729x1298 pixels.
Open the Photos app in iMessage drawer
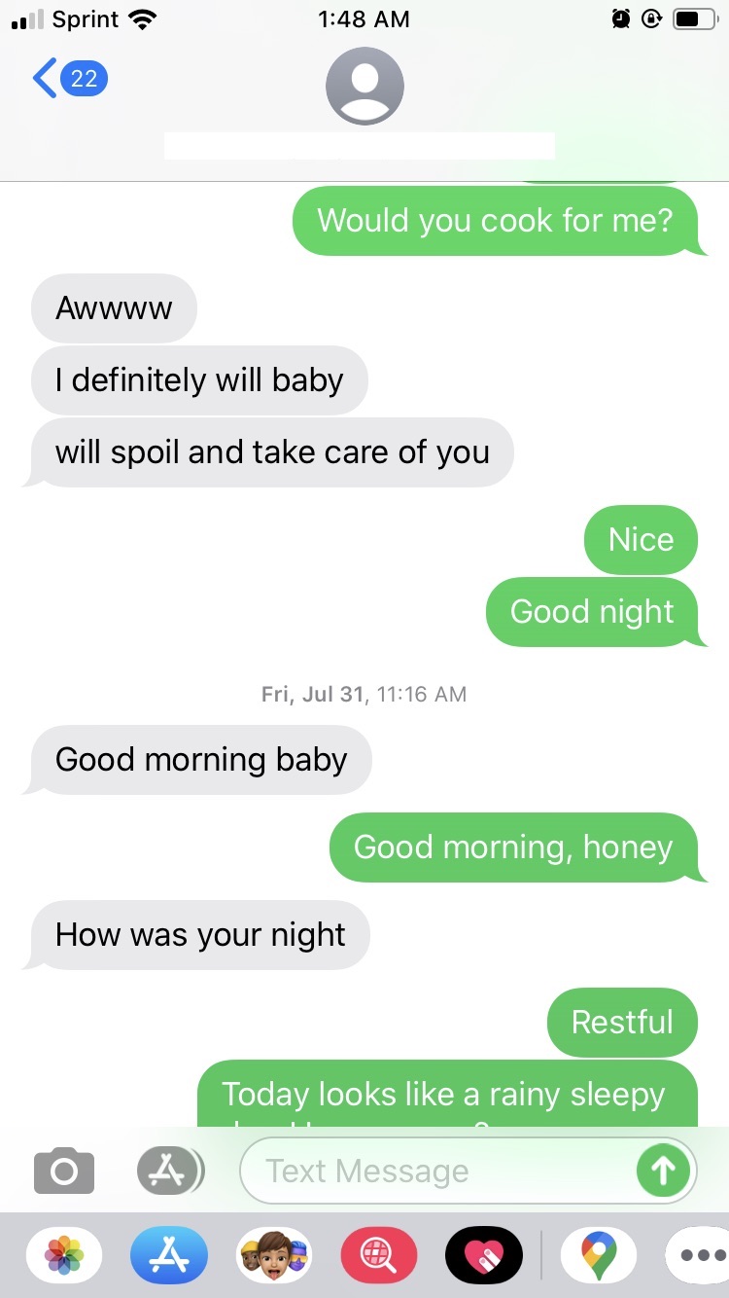[x=64, y=1256]
